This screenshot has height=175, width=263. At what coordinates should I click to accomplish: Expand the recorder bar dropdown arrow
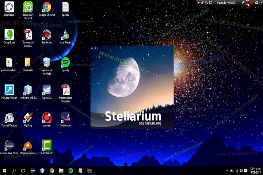click(x=198, y=3)
